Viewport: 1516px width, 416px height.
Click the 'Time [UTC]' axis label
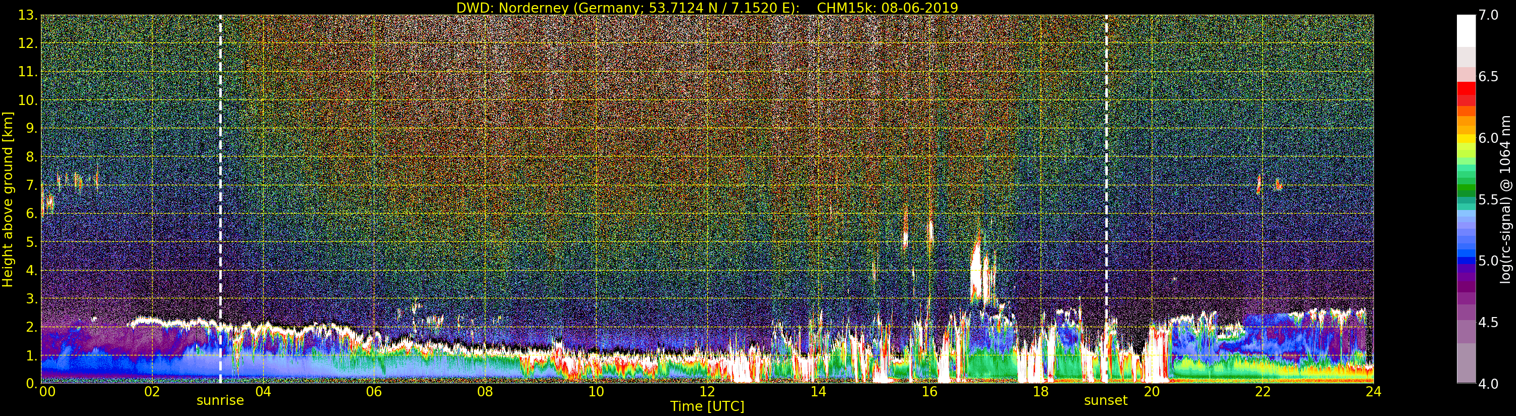[707, 406]
